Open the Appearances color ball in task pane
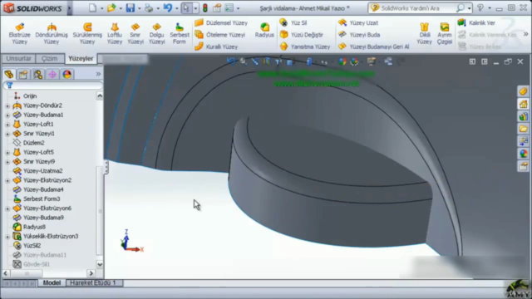This screenshot has width=532, height=299. click(x=523, y=154)
